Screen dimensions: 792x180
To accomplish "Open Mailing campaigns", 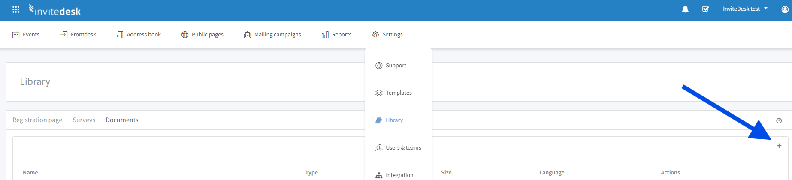I will click(x=272, y=35).
